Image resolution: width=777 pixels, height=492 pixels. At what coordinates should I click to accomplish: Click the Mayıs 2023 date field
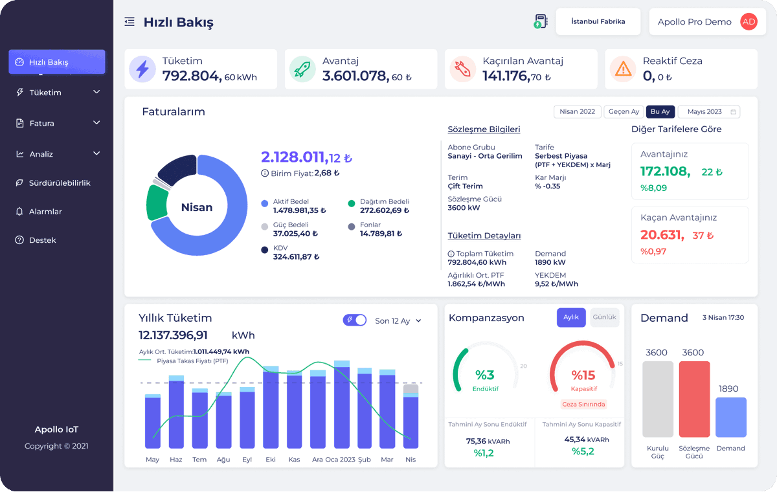pyautogui.click(x=709, y=112)
